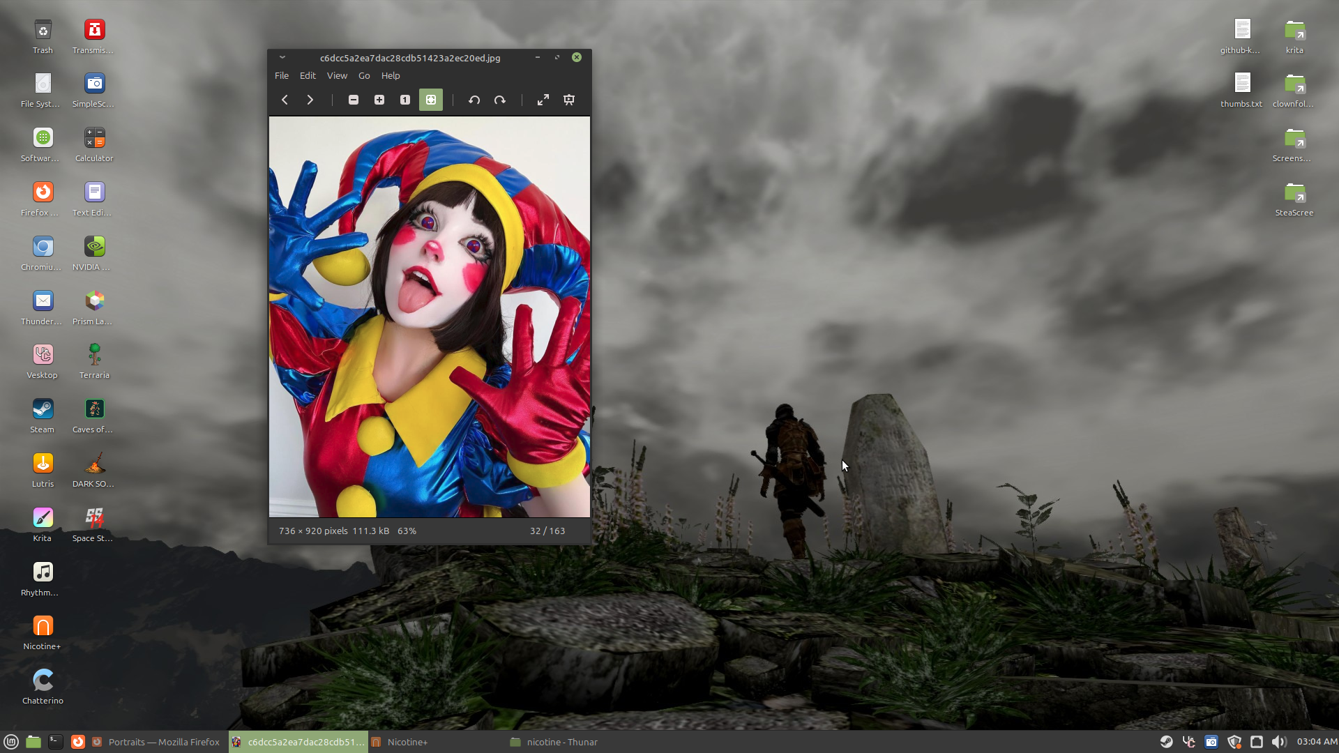Open the volume control in tray
The height and width of the screenshot is (753, 1339).
coord(1278,742)
